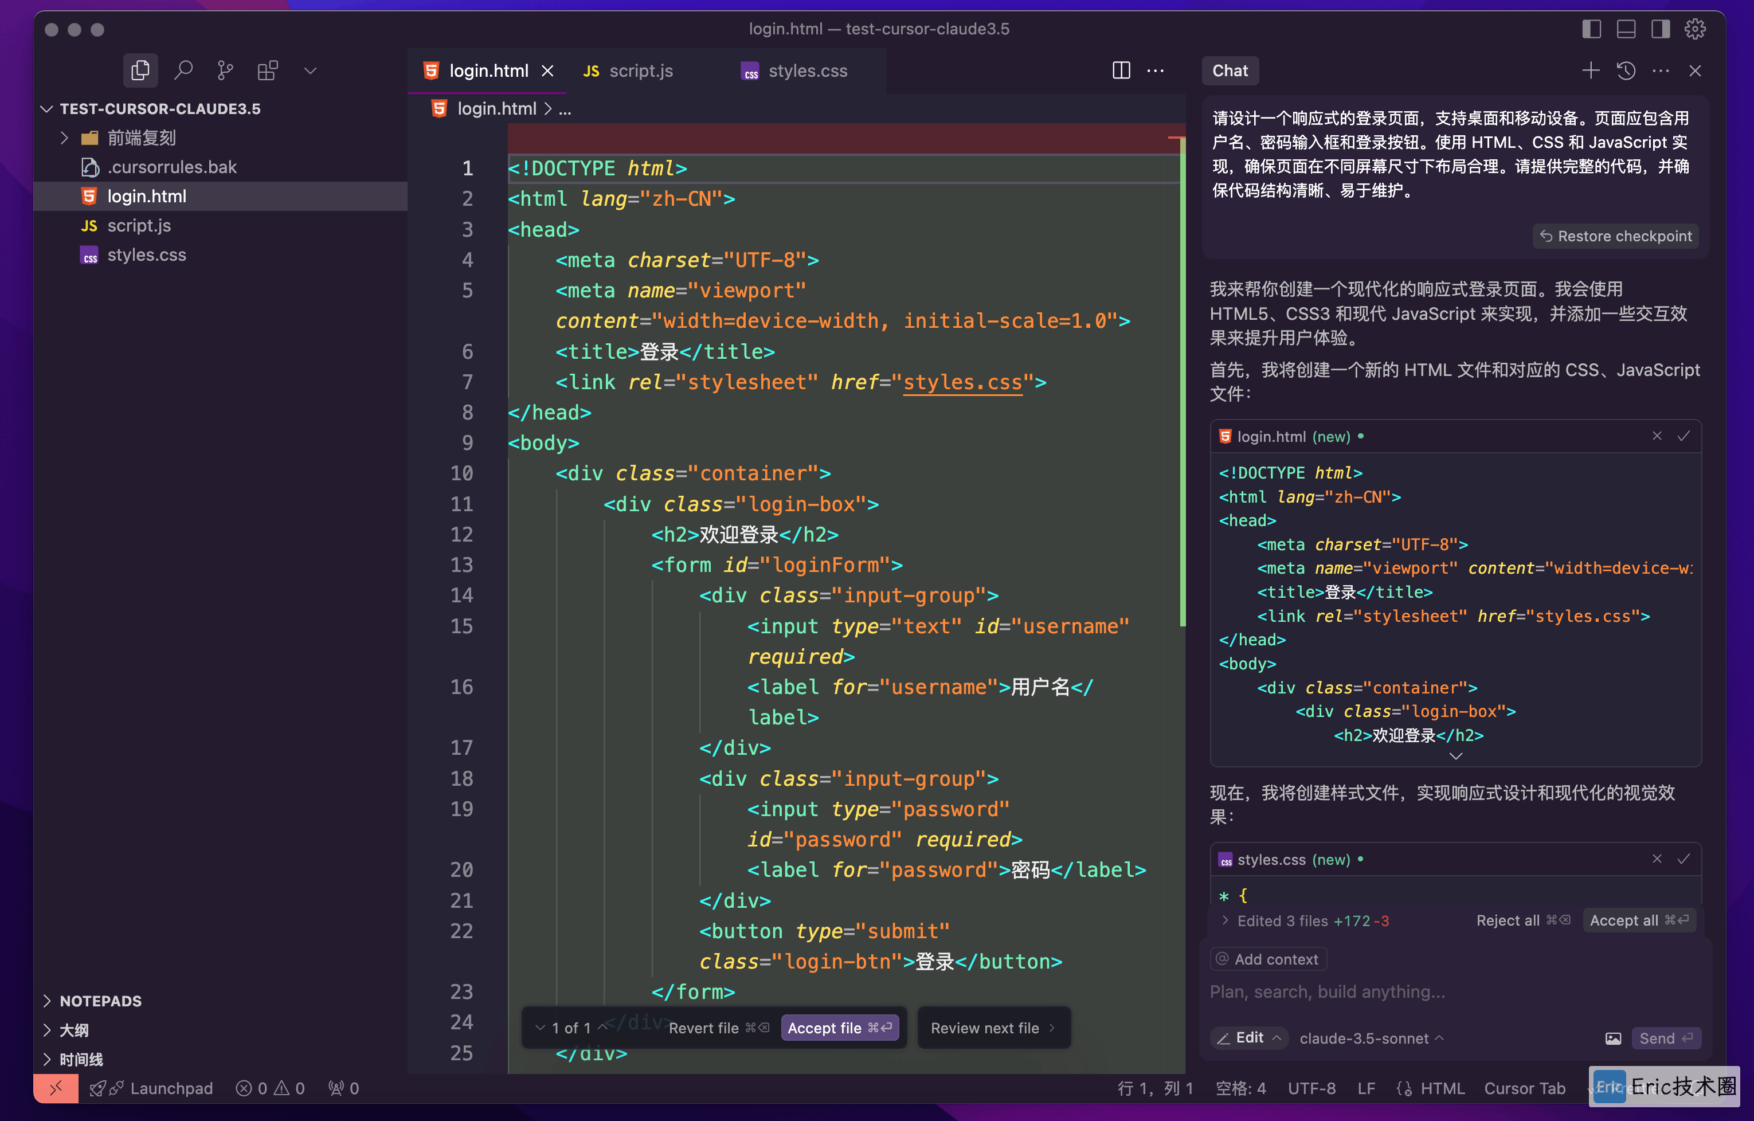
Task: Click Accept file in diff bar
Action: pos(839,1027)
